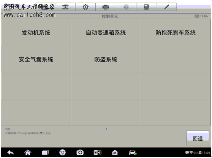
Task: Open the MaxiSys home M icon
Action: pos(115,153)
